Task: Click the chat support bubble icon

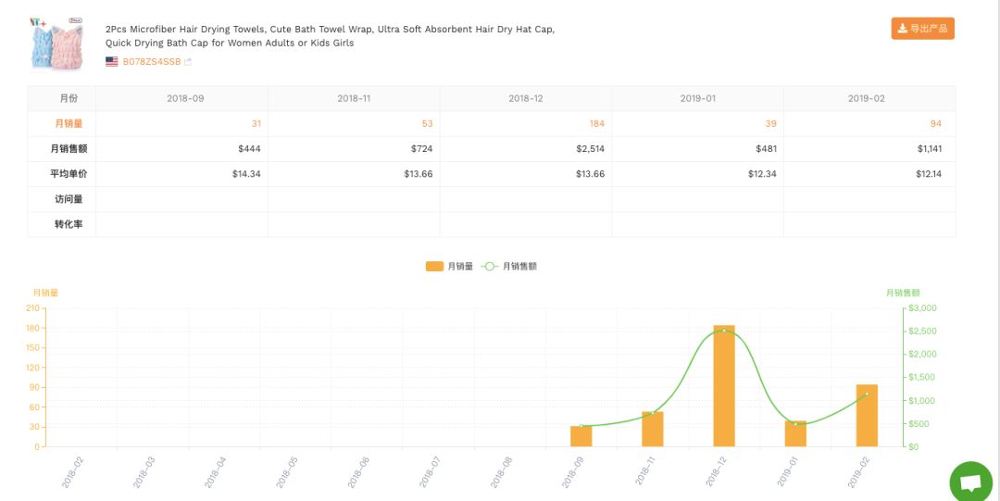Action: [x=970, y=482]
